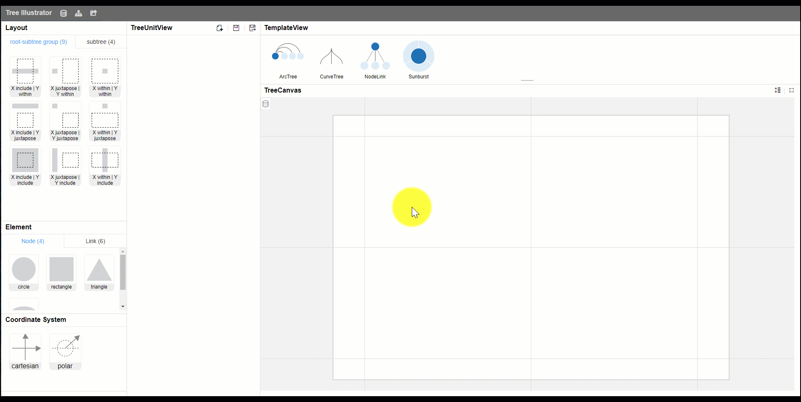801x402 pixels.
Task: Open the Link (6) tab
Action: tap(95, 241)
